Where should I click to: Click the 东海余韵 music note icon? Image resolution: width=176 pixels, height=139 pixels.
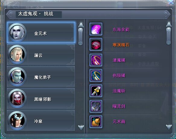[96, 29]
